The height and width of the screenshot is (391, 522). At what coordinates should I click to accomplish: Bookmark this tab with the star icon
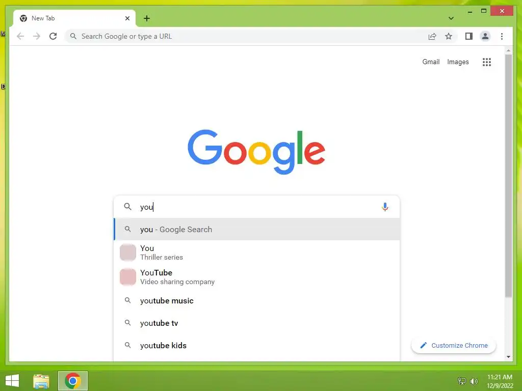coord(449,36)
